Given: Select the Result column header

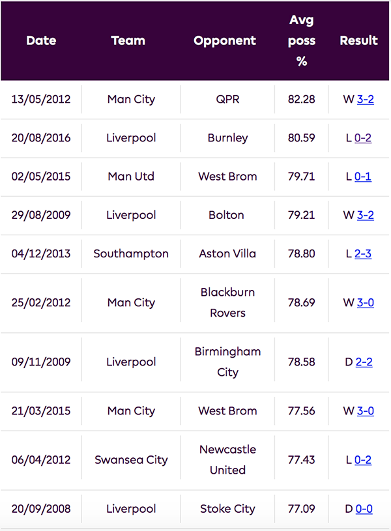Looking at the screenshot, I should pos(358,40).
